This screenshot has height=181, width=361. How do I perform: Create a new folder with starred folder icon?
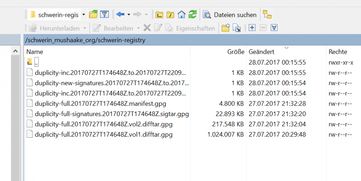pos(225,28)
